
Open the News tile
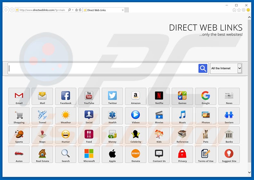pos(229,96)
